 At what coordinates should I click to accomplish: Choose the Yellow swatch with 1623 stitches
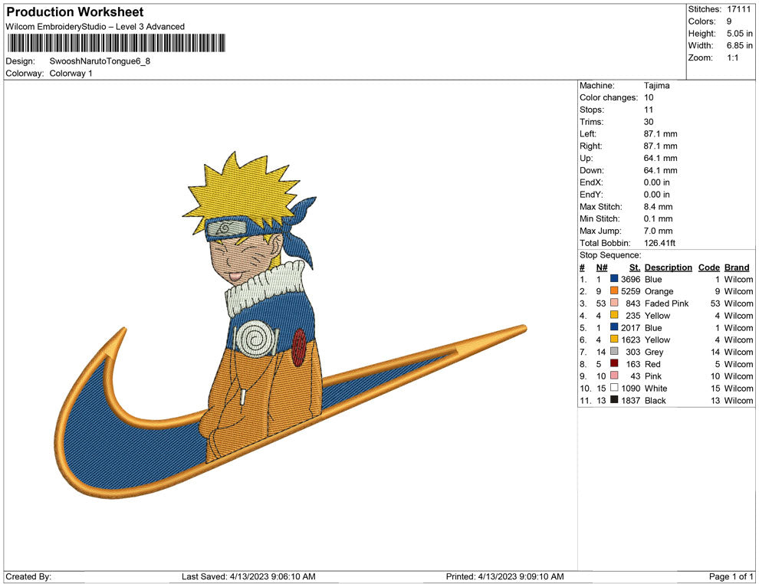[x=614, y=340]
